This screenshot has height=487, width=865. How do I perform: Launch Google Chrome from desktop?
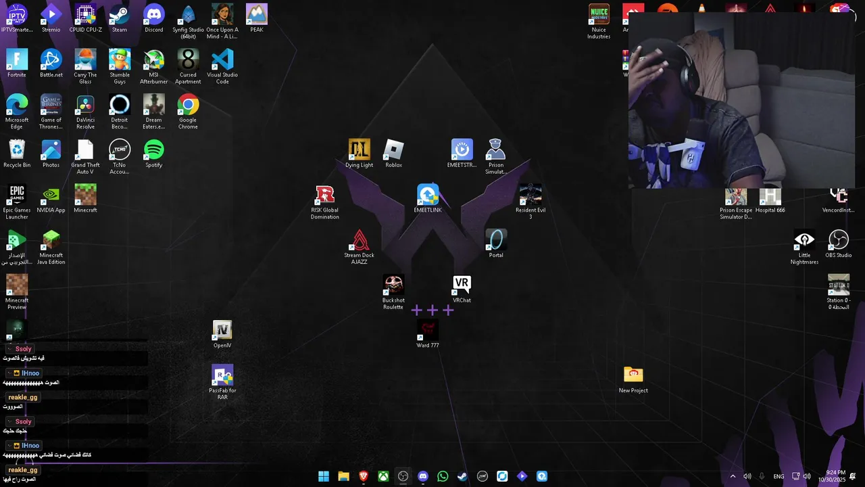(188, 112)
